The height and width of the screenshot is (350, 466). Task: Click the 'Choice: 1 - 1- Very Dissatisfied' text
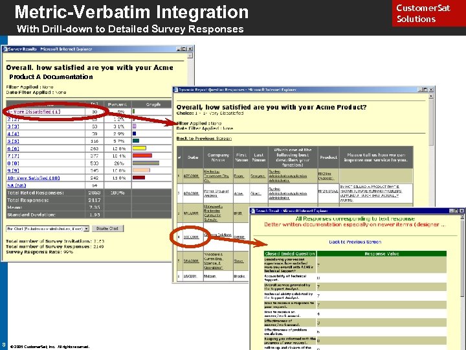click(x=210, y=113)
